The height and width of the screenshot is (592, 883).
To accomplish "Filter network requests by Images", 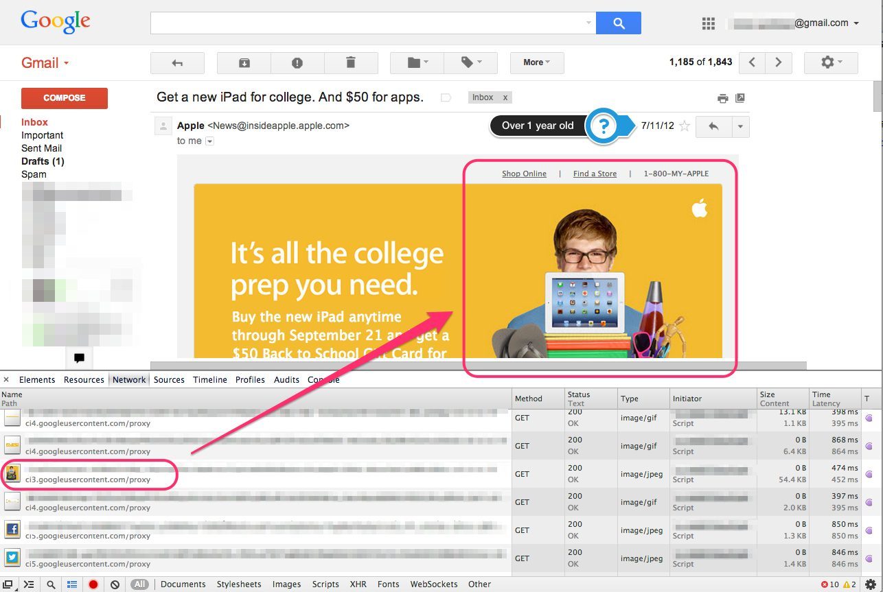I will [286, 584].
